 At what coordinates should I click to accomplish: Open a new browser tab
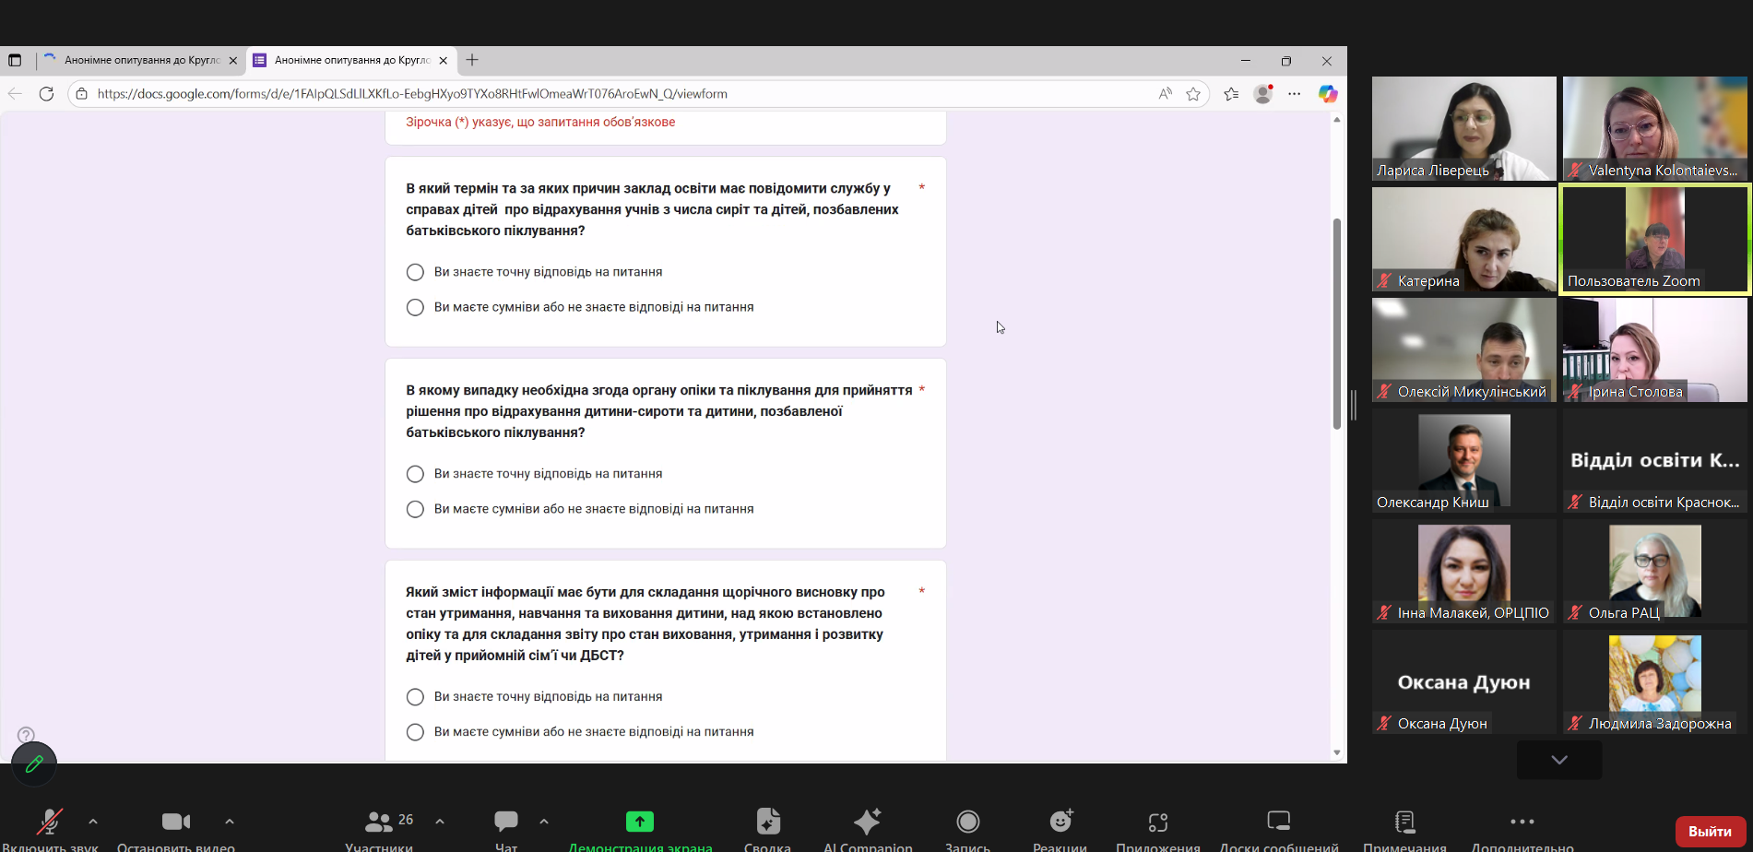click(x=472, y=60)
